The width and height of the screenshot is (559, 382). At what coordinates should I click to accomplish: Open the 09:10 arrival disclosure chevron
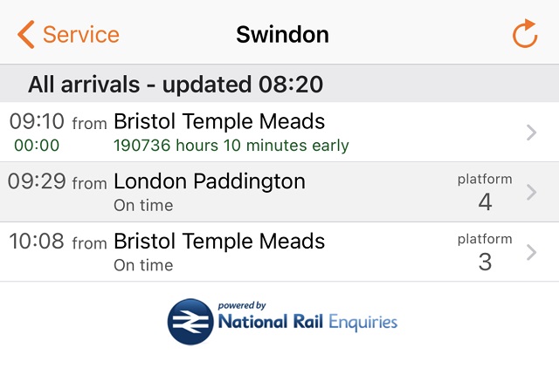tap(532, 133)
